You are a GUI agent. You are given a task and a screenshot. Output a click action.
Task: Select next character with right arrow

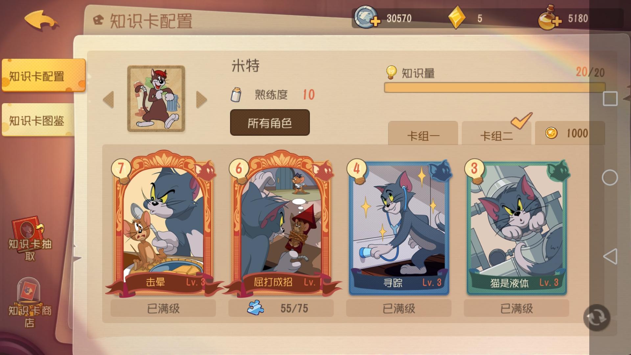[201, 100]
